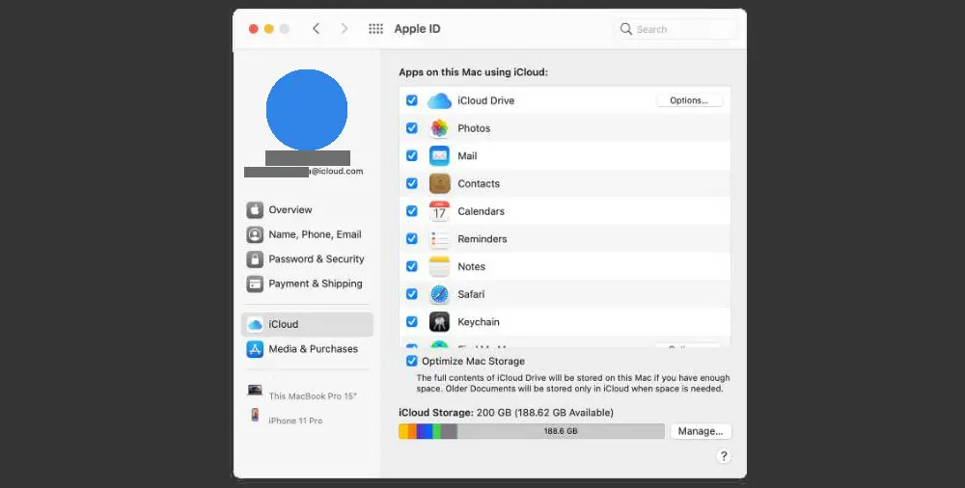Uncheck the Calendars checkbox
The image size is (965, 488).
pos(412,211)
